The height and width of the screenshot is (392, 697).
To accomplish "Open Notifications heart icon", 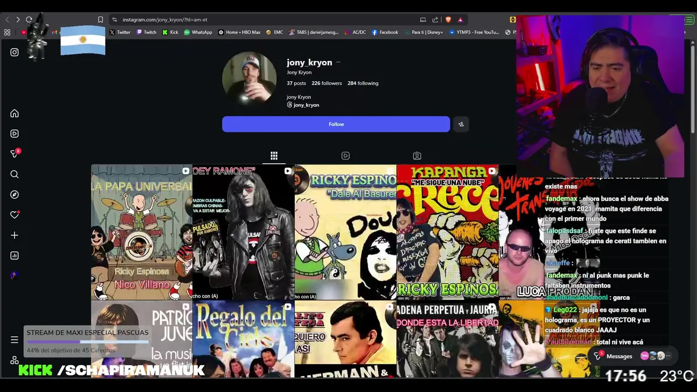I will (15, 215).
